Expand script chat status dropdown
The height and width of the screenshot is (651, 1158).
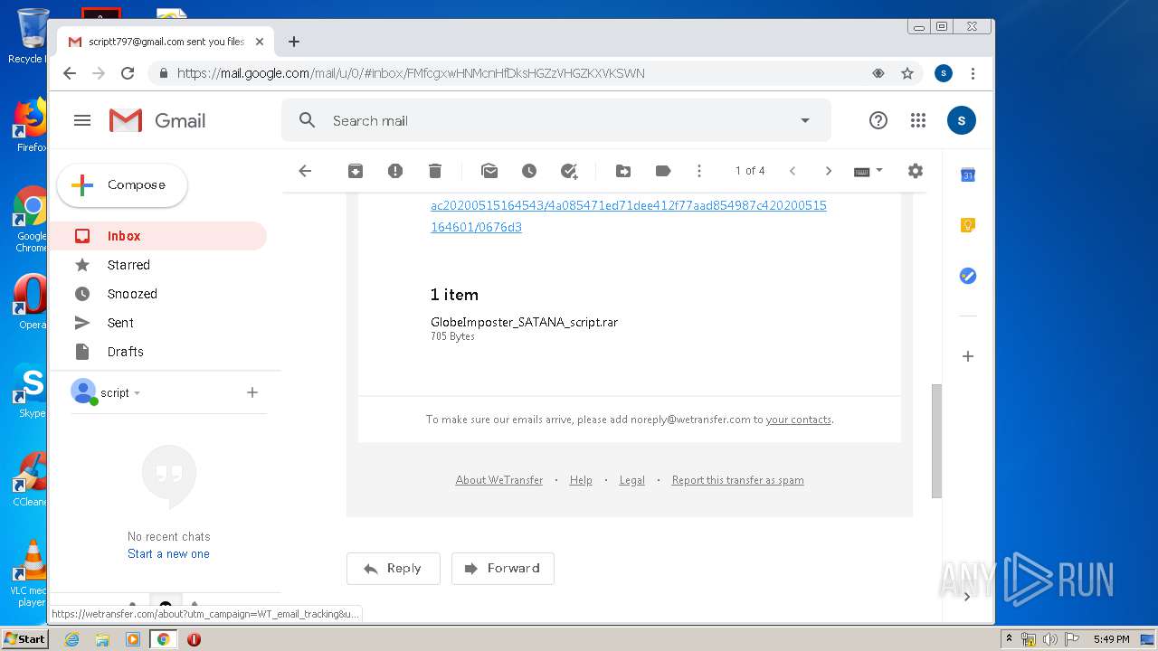click(x=138, y=393)
